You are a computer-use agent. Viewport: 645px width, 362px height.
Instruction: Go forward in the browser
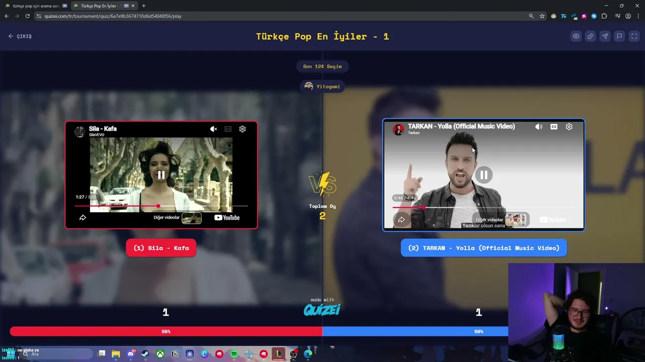coord(17,16)
